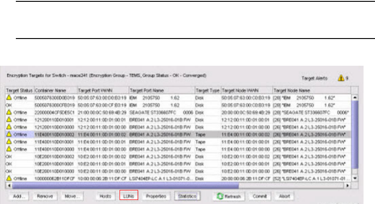Click the vertical scrollbar down arrow
The height and width of the screenshot is (204, 375).
click(355, 179)
